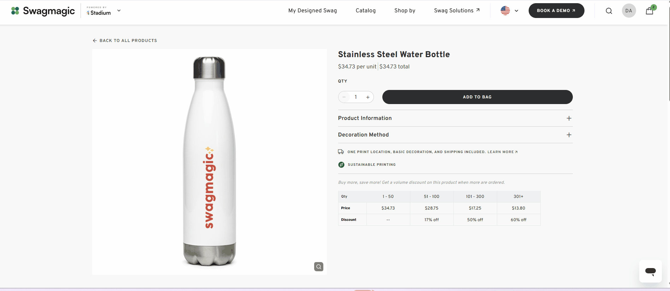This screenshot has width=670, height=291.
Task: Open the US flag country dropdown
Action: point(510,11)
